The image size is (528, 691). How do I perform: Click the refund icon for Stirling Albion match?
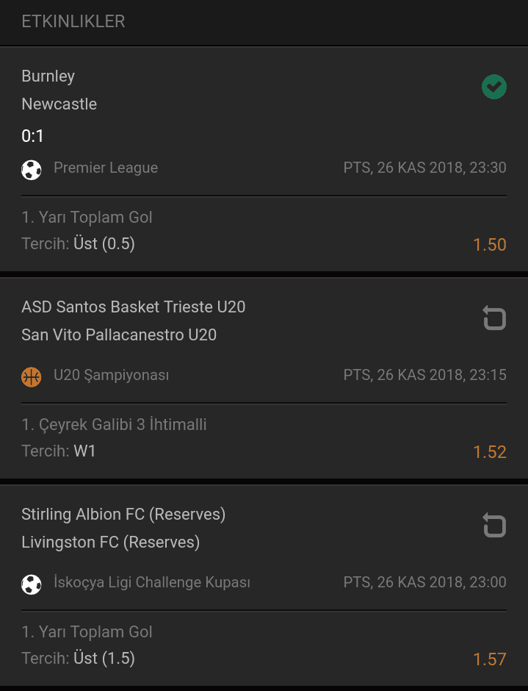[494, 524]
